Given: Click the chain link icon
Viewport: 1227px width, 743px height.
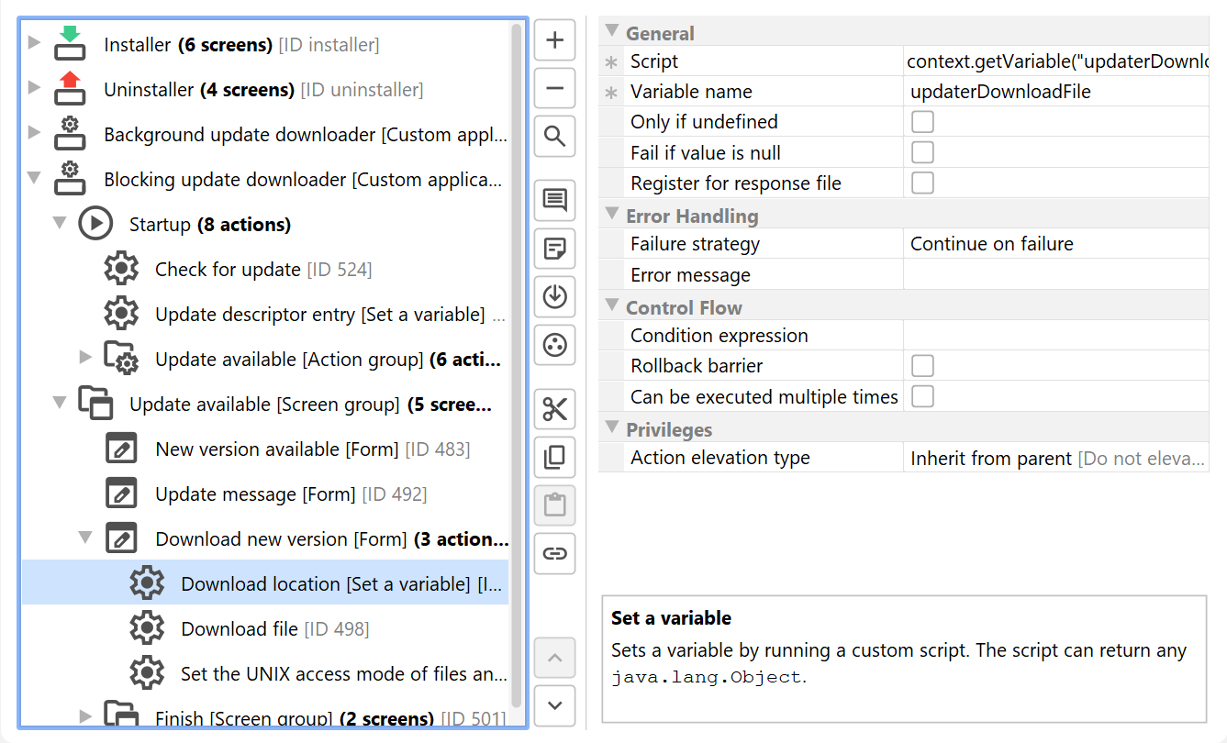Looking at the screenshot, I should point(554,553).
